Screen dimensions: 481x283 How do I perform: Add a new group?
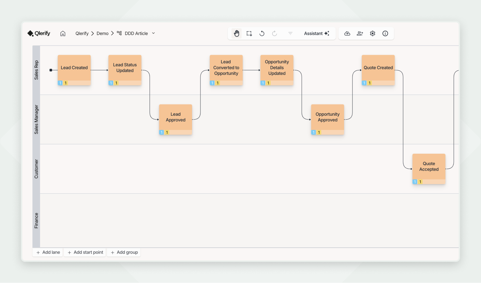click(x=124, y=252)
